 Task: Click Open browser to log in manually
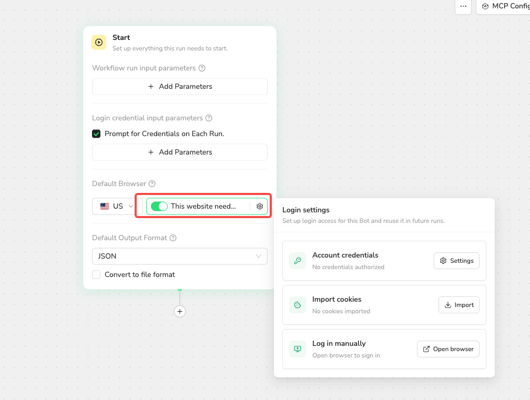click(x=448, y=349)
